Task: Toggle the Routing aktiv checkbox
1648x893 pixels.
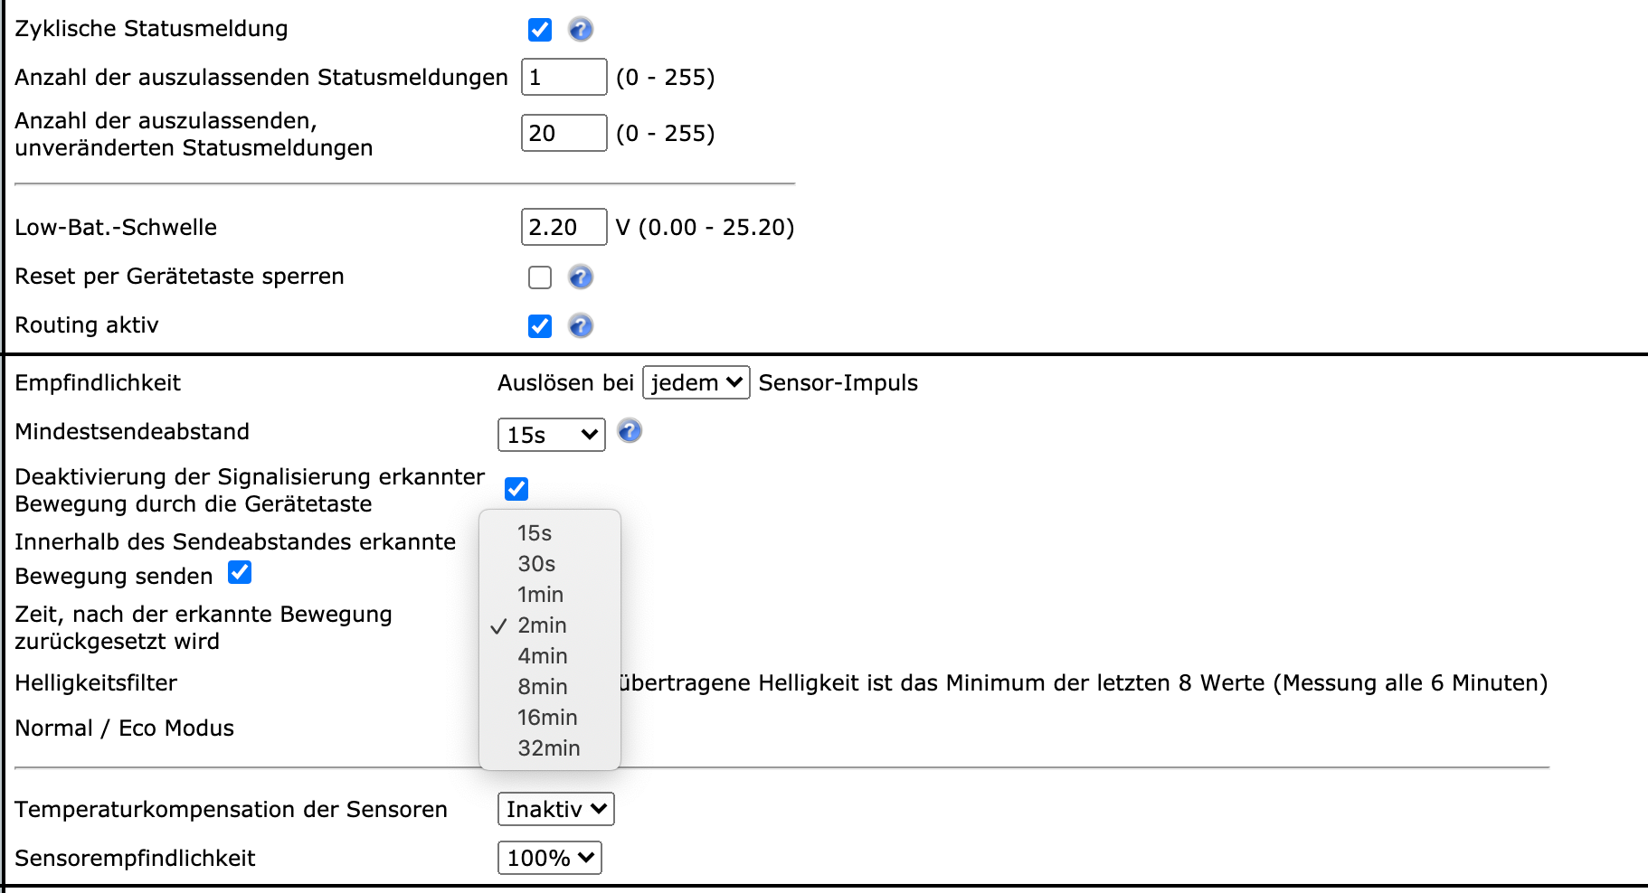Action: (x=540, y=326)
